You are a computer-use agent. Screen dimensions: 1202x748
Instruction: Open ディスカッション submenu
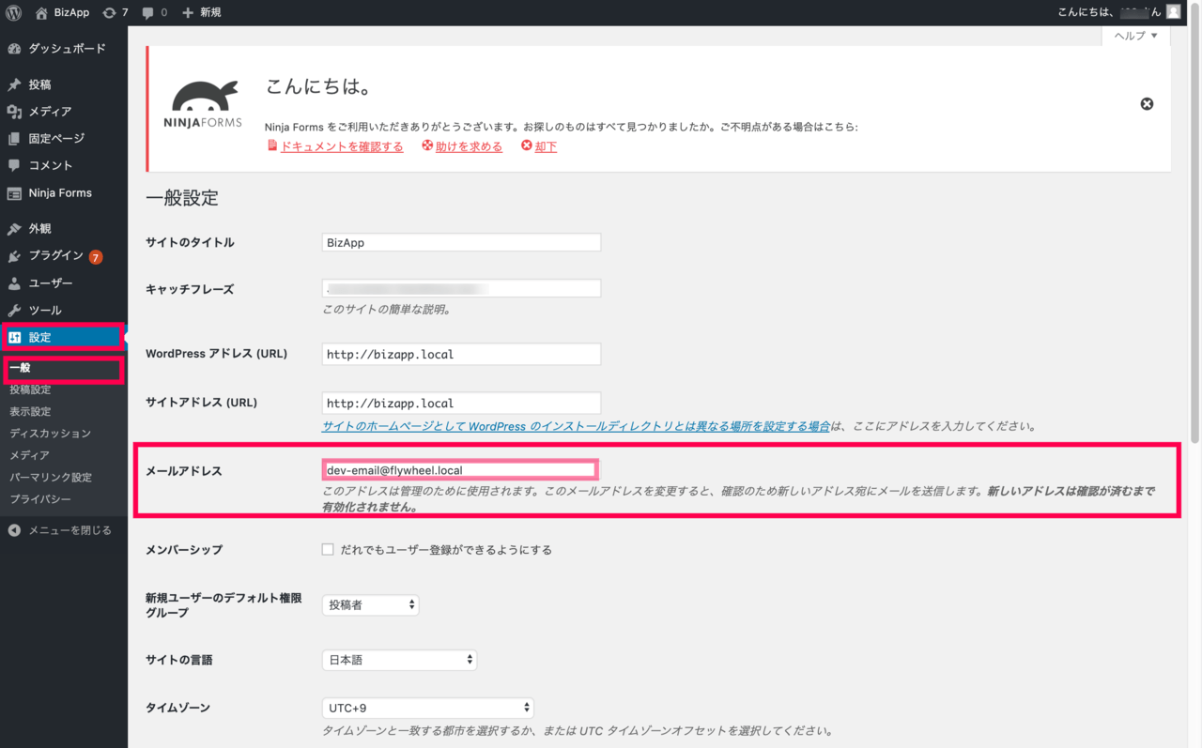(x=51, y=434)
